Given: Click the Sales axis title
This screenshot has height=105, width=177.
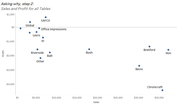Looking at the screenshot, I should tap(96, 102).
